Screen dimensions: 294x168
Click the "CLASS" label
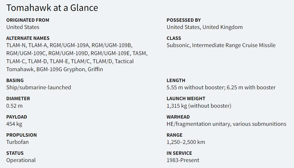point(174,38)
